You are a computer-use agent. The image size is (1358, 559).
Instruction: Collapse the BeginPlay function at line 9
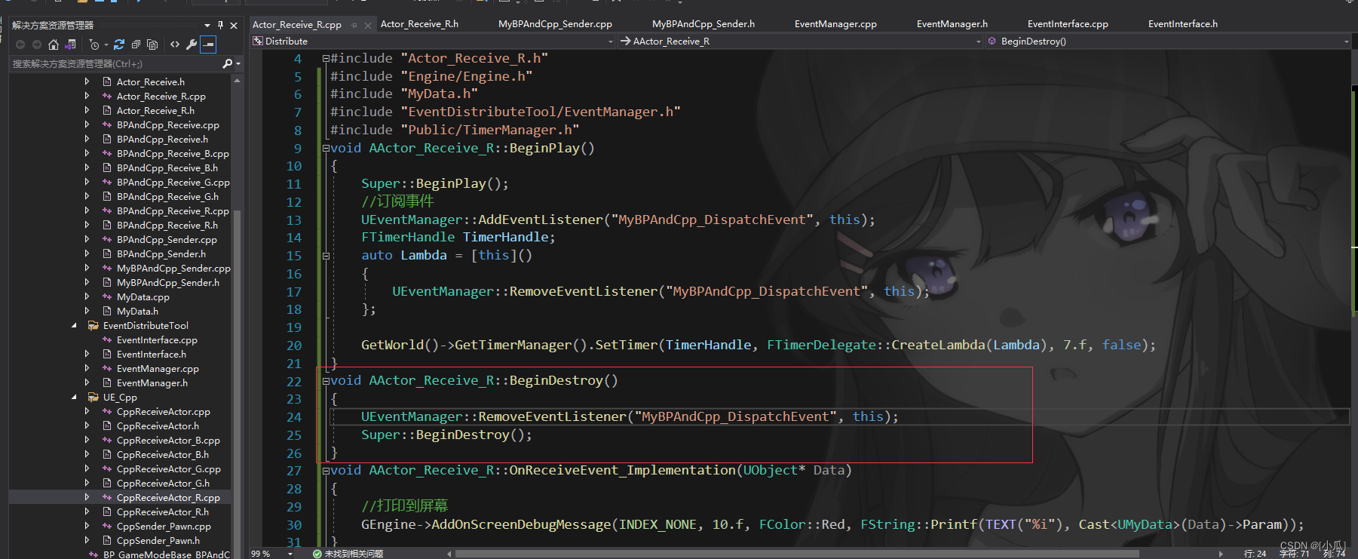pos(326,148)
